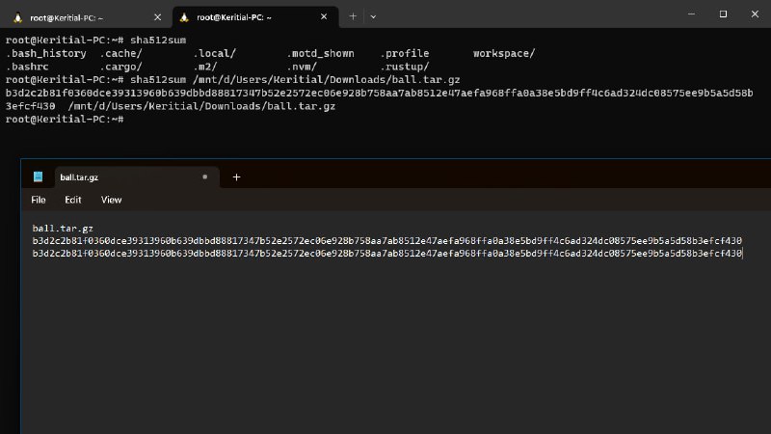Image resolution: width=771 pixels, height=434 pixels.
Task: Maximize the terminal window
Action: (723, 14)
